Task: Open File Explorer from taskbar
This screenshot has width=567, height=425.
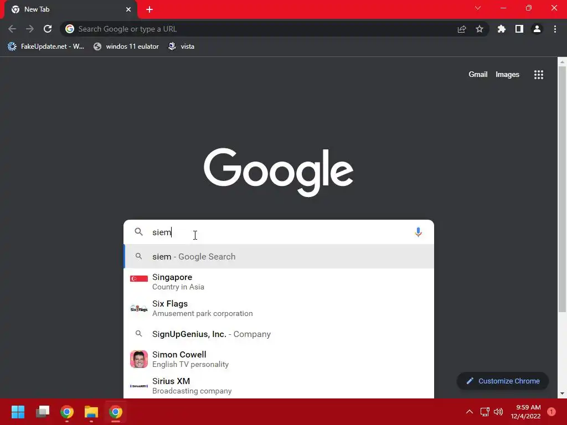Action: pos(91,412)
